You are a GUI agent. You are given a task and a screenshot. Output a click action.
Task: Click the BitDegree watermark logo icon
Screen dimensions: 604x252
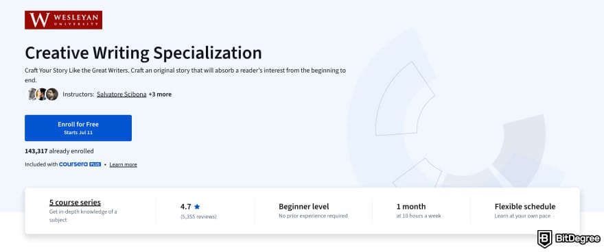pyautogui.click(x=545, y=238)
